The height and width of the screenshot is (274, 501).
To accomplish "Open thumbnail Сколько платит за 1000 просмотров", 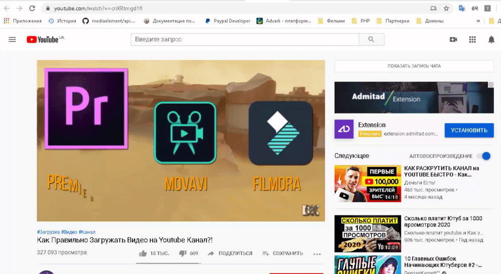I will point(368,233).
